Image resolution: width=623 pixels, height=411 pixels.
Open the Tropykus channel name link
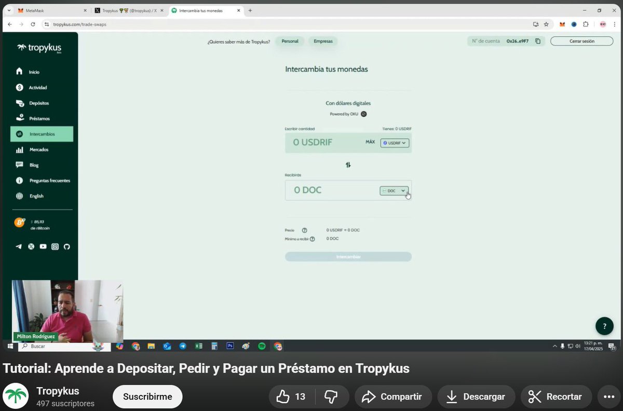tap(58, 391)
